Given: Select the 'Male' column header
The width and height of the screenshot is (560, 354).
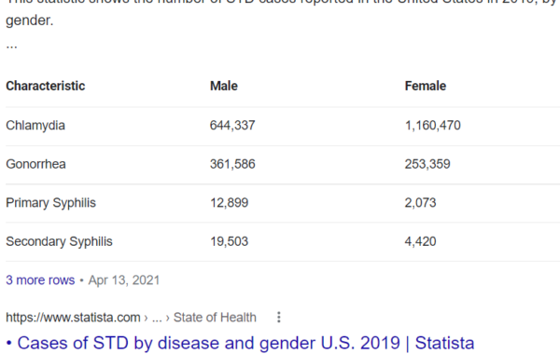Looking at the screenshot, I should click(224, 86).
